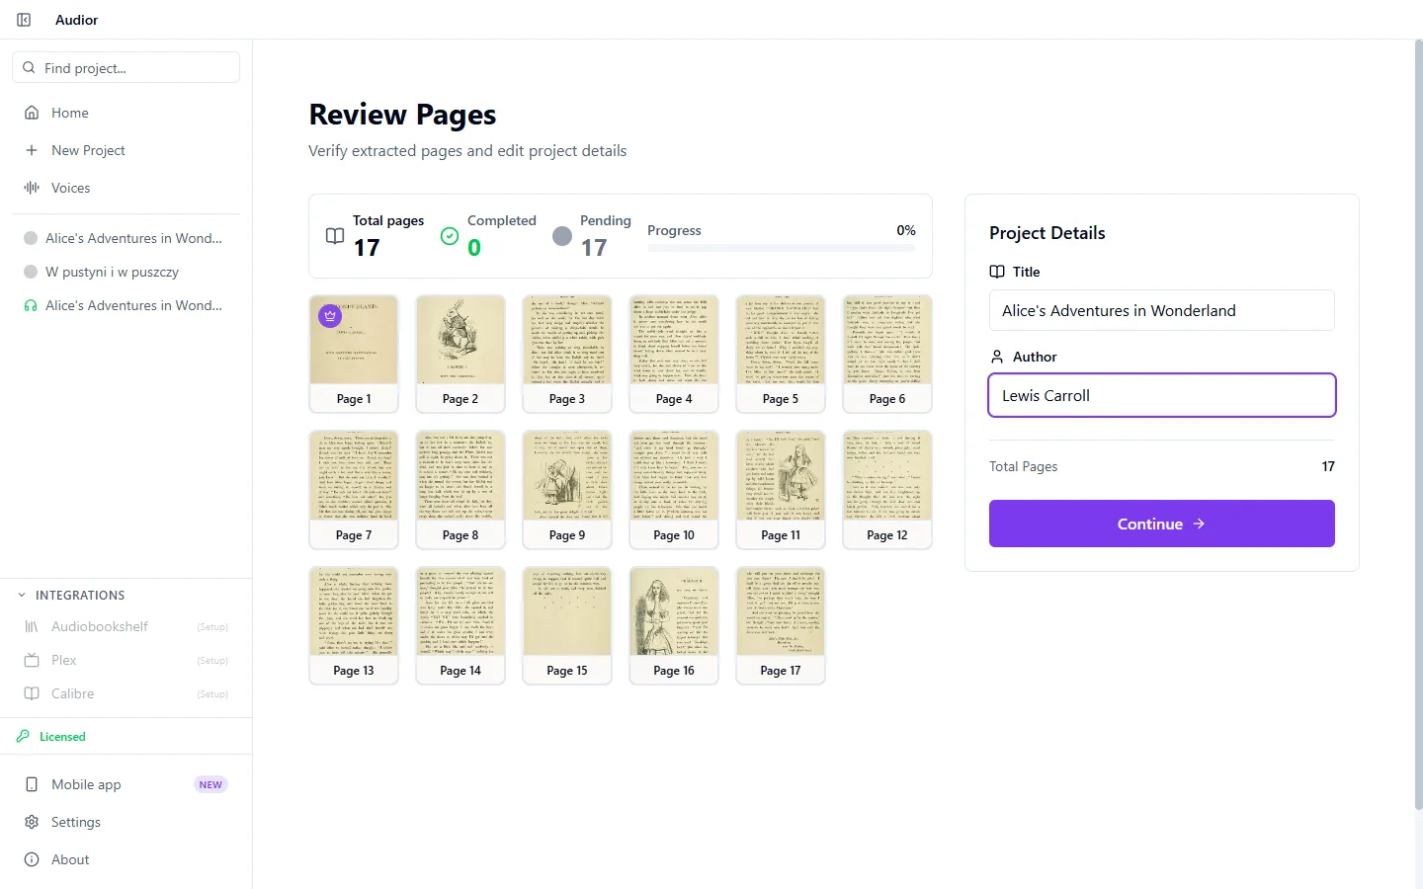The image size is (1423, 889).
Task: Open the Page 12 thumbnail
Action: (x=887, y=490)
